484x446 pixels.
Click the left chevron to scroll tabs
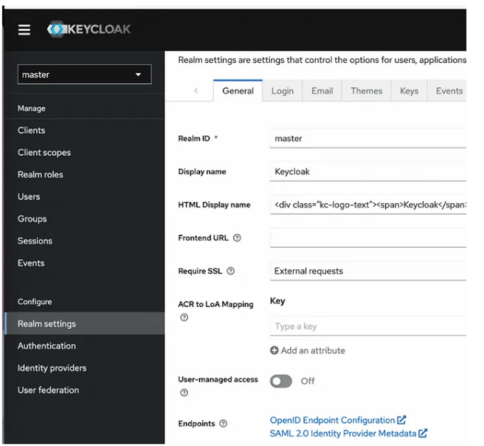(x=196, y=91)
